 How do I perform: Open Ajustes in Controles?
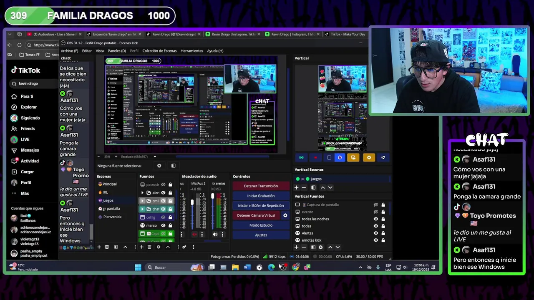tap(261, 235)
